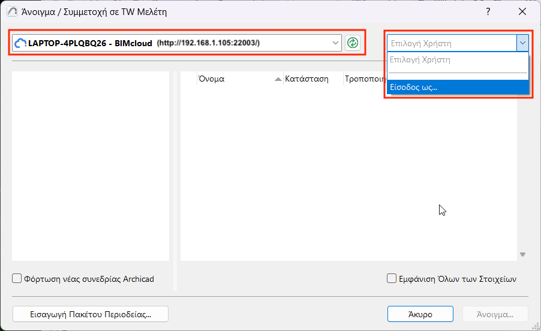Click the green refresh server button

click(x=353, y=43)
